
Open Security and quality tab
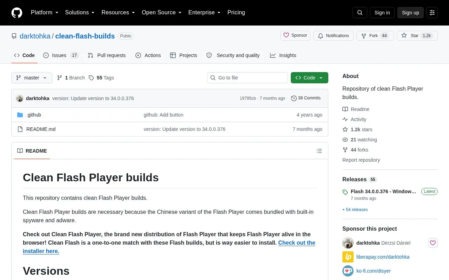(233, 55)
